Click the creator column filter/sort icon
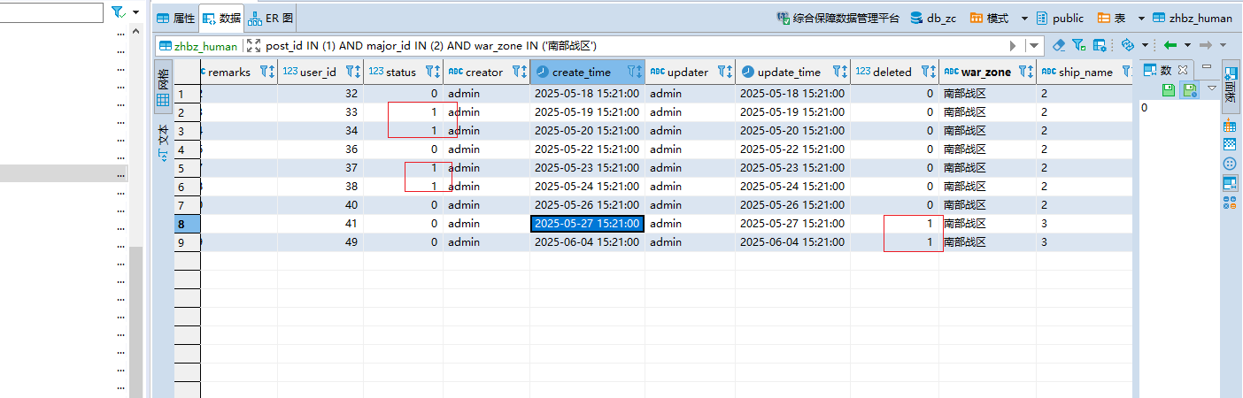Image resolution: width=1243 pixels, height=398 pixels. [519, 72]
